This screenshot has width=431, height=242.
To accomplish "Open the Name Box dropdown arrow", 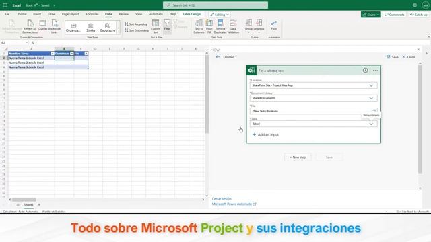I will (27, 43).
